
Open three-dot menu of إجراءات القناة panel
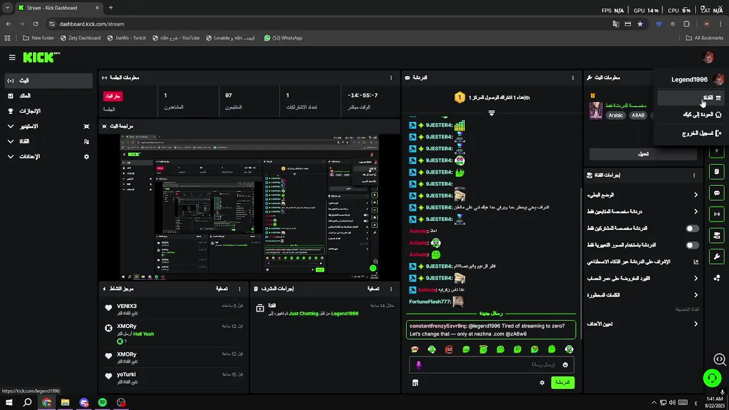pyautogui.click(x=694, y=175)
